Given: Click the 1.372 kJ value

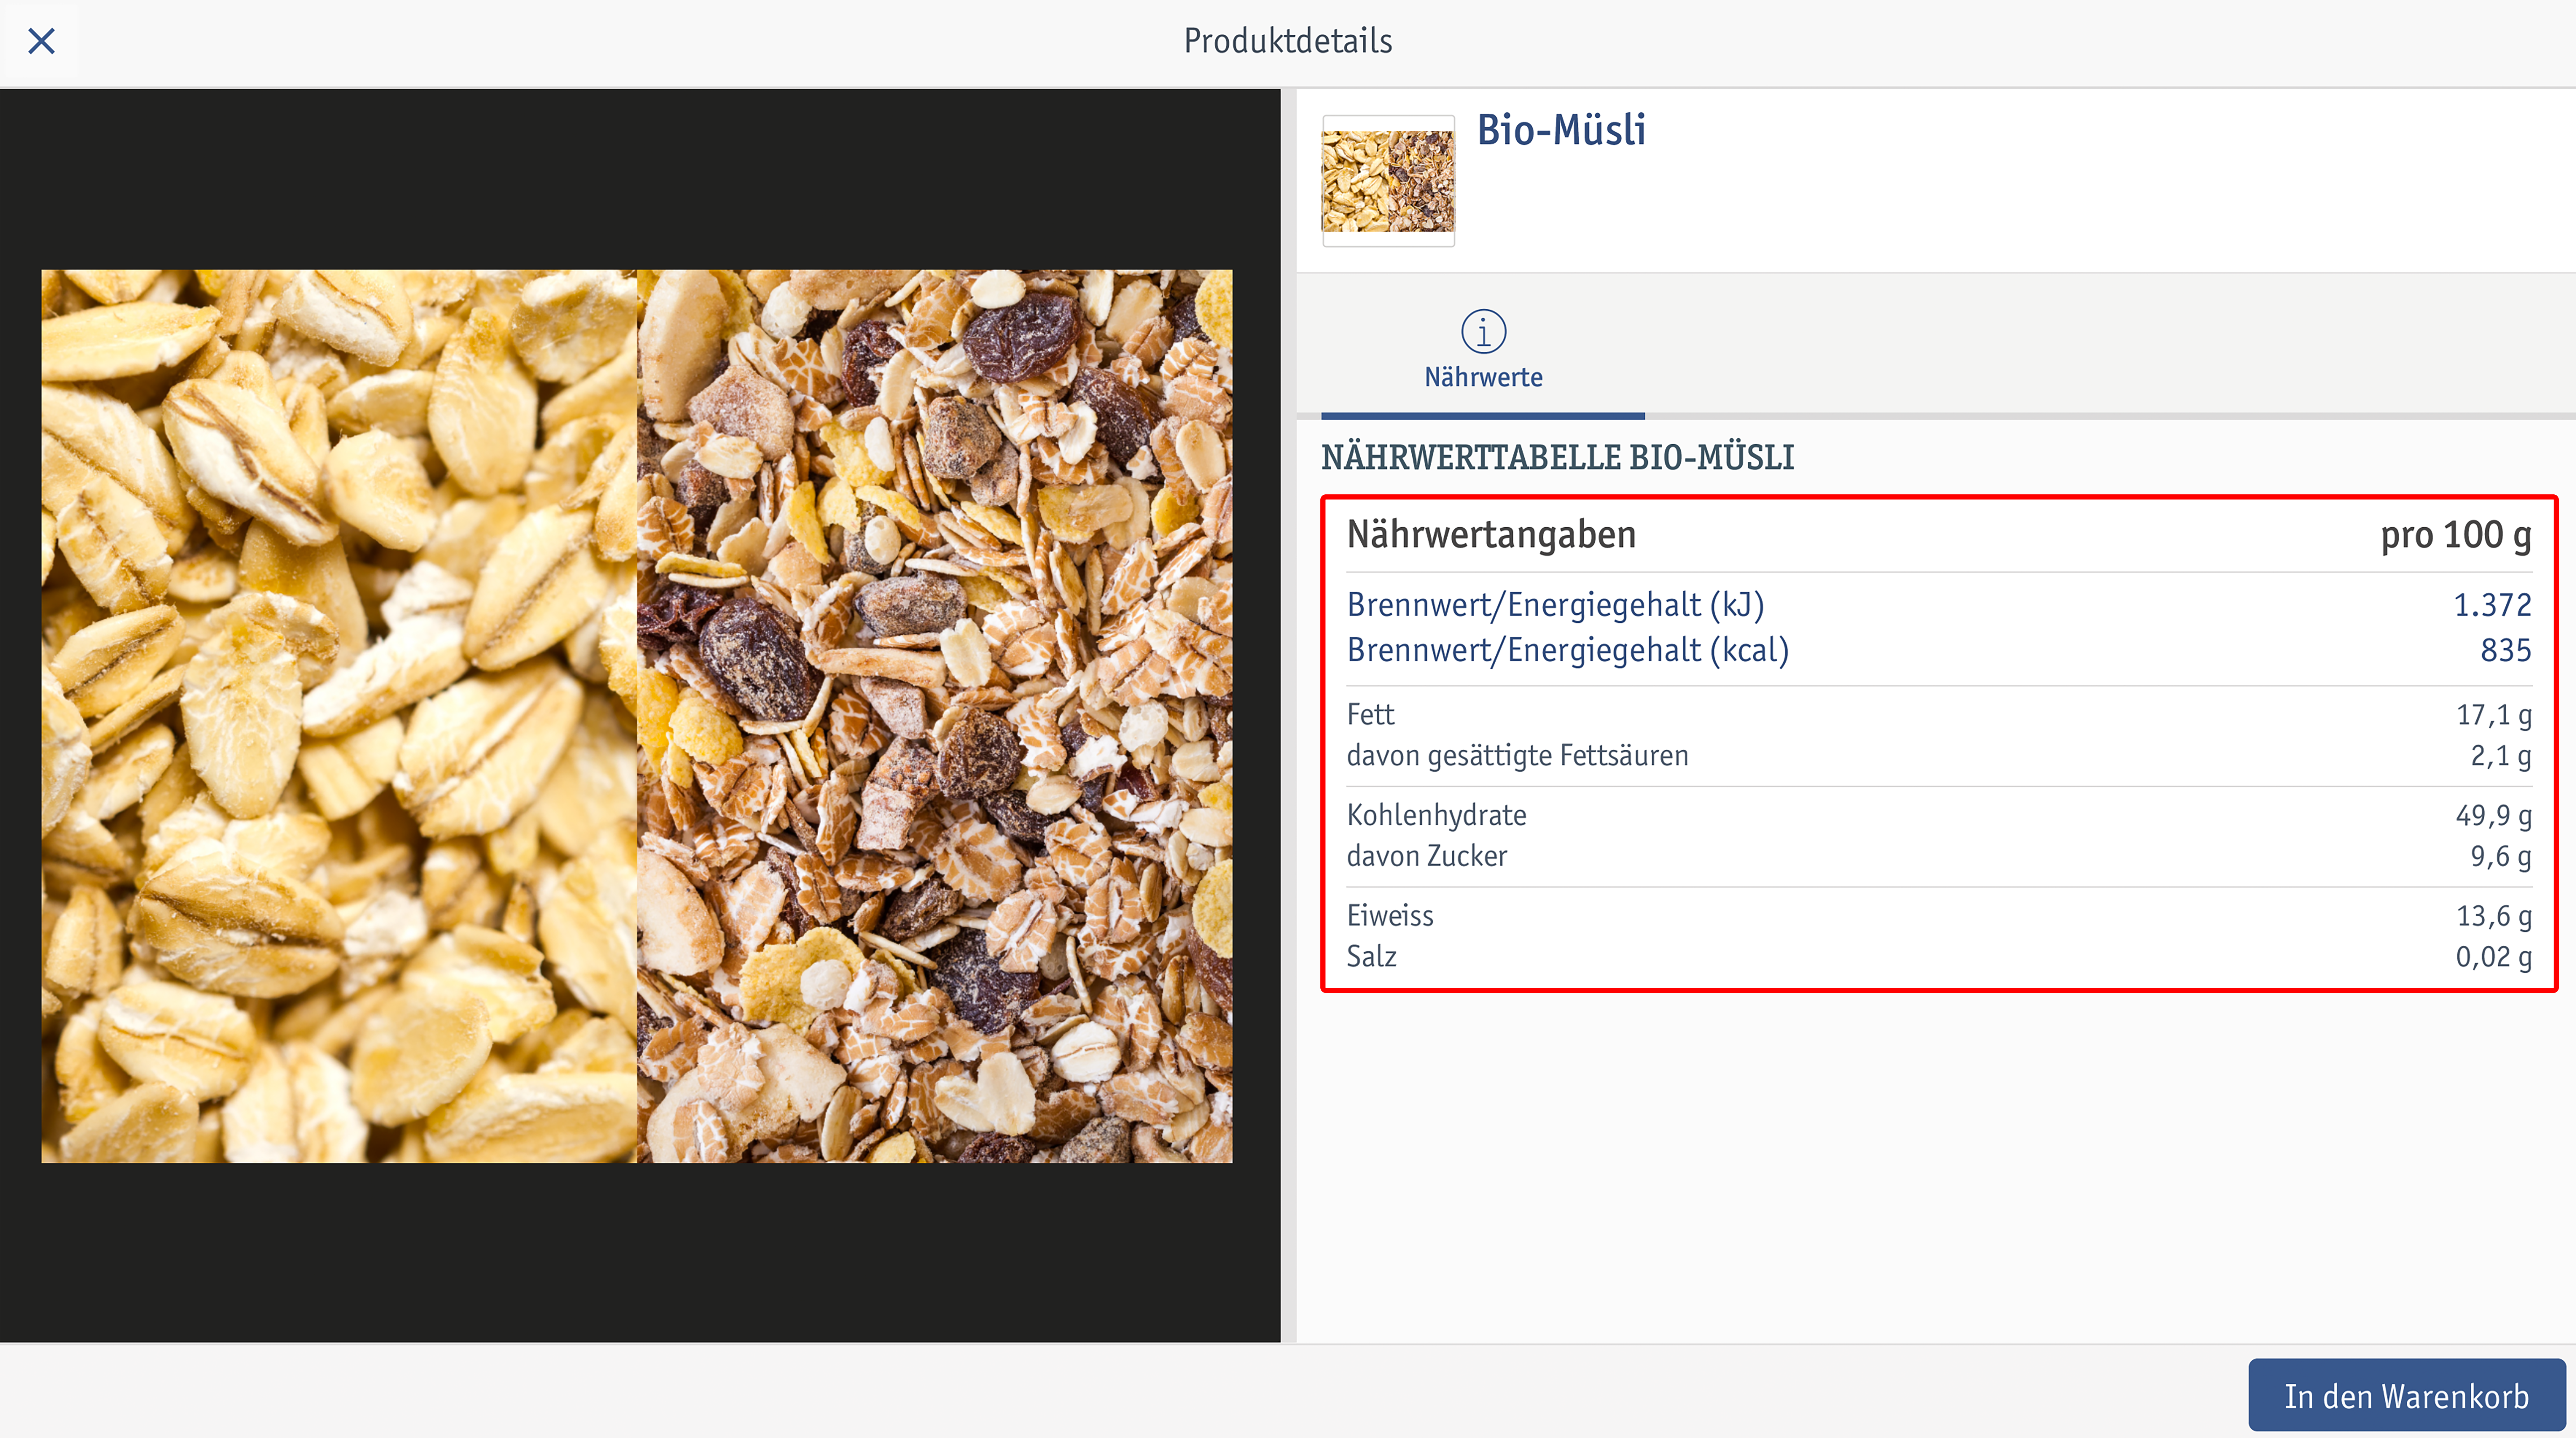Looking at the screenshot, I should [2493, 605].
